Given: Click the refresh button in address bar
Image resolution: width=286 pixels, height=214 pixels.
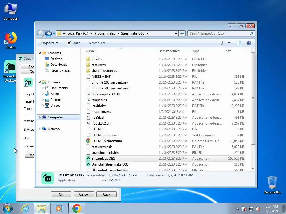Looking at the screenshot, I should point(182,33).
